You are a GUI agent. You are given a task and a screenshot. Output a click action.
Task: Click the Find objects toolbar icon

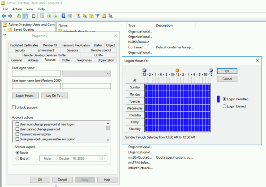[x=104, y=16]
